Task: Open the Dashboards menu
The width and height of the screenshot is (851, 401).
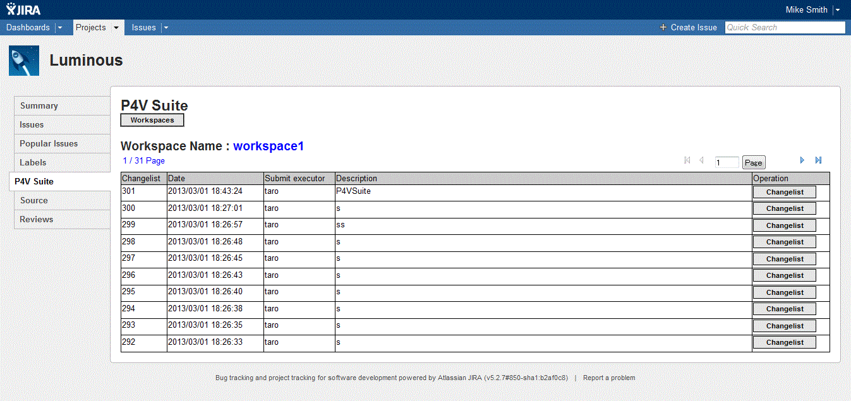Action: click(28, 27)
